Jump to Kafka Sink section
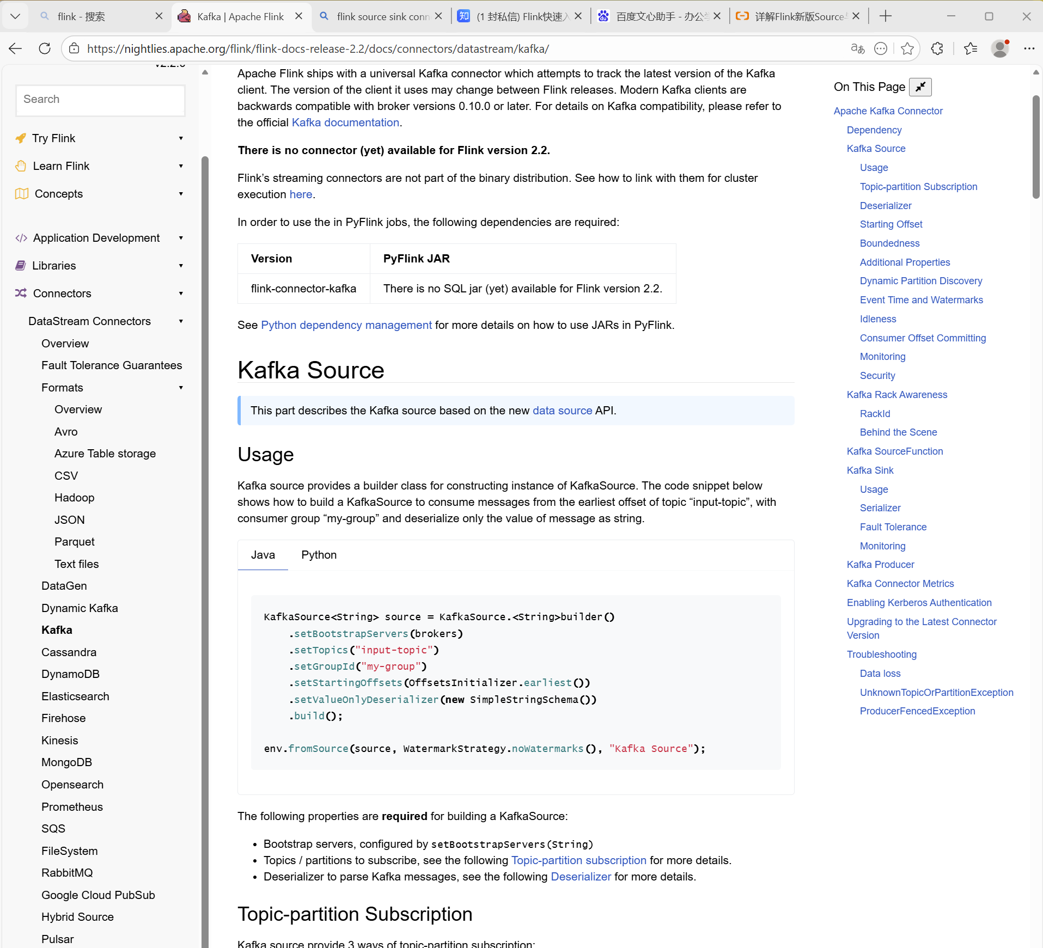 click(870, 470)
